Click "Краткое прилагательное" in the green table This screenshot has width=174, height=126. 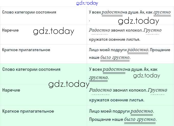(x=28, y=111)
